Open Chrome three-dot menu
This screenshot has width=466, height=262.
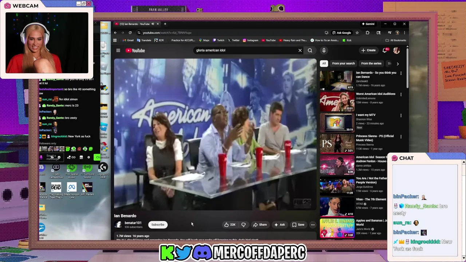point(404,33)
